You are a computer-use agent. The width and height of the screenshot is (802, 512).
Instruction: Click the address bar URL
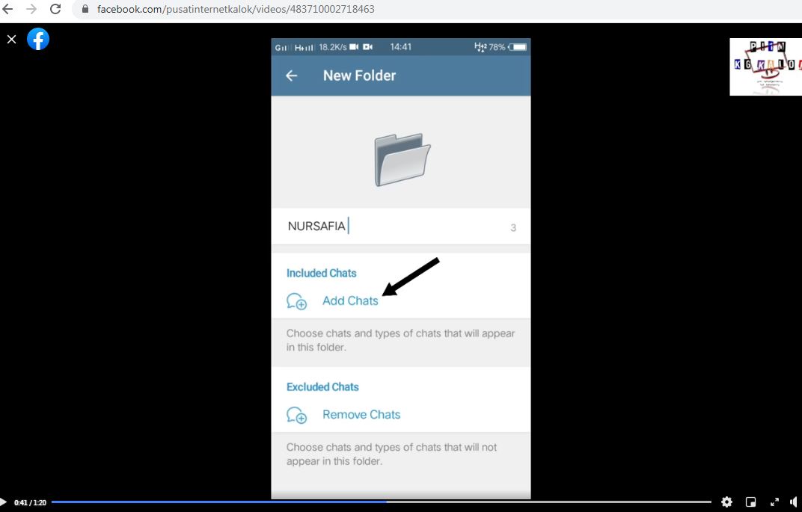tap(236, 10)
